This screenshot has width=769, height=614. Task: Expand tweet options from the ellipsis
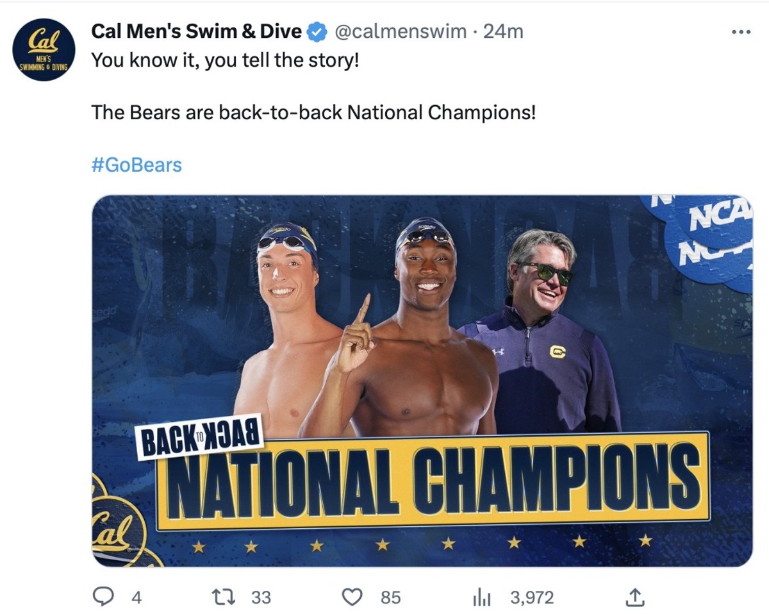[x=741, y=31]
